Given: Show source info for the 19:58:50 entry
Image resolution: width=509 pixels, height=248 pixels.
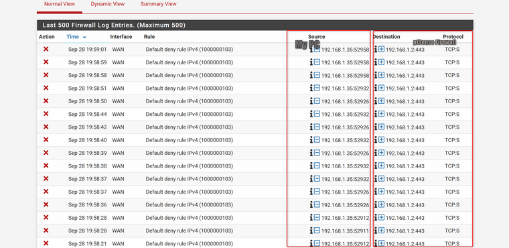Looking at the screenshot, I should click(x=311, y=101).
